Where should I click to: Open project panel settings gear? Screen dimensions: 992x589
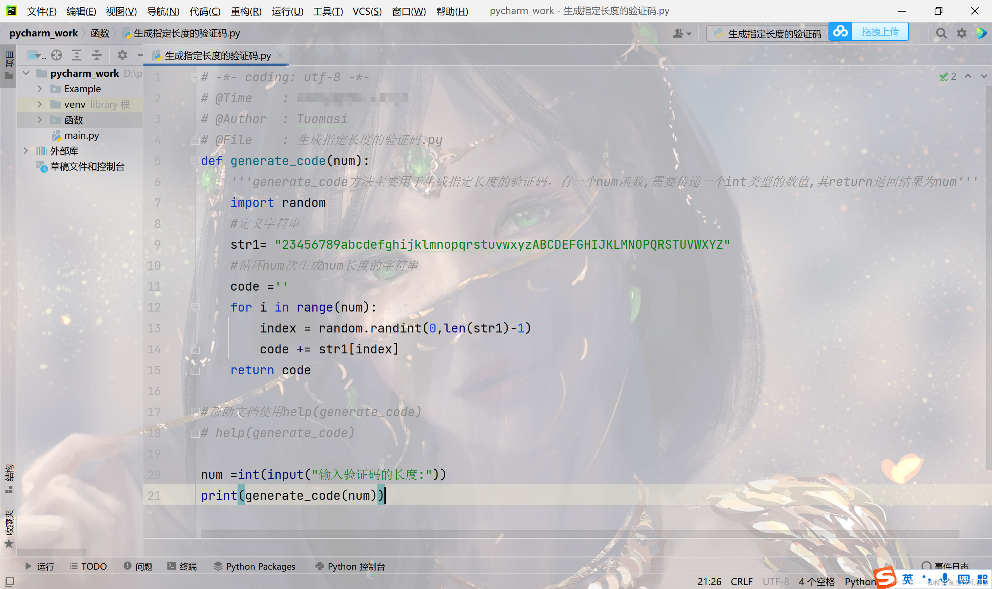click(x=122, y=55)
